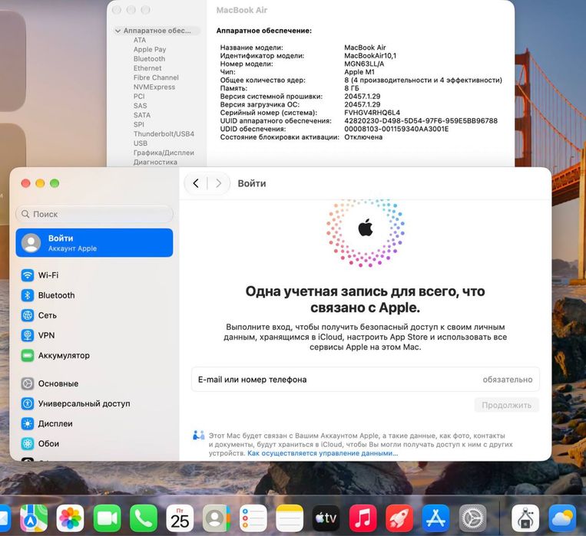The image size is (586, 536).
Task: Open Обои (Wallpaper) settings
Action: point(94,443)
